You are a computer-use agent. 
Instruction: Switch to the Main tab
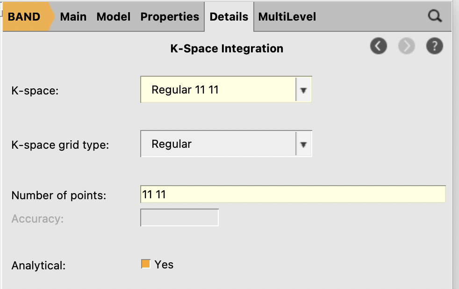coord(73,16)
